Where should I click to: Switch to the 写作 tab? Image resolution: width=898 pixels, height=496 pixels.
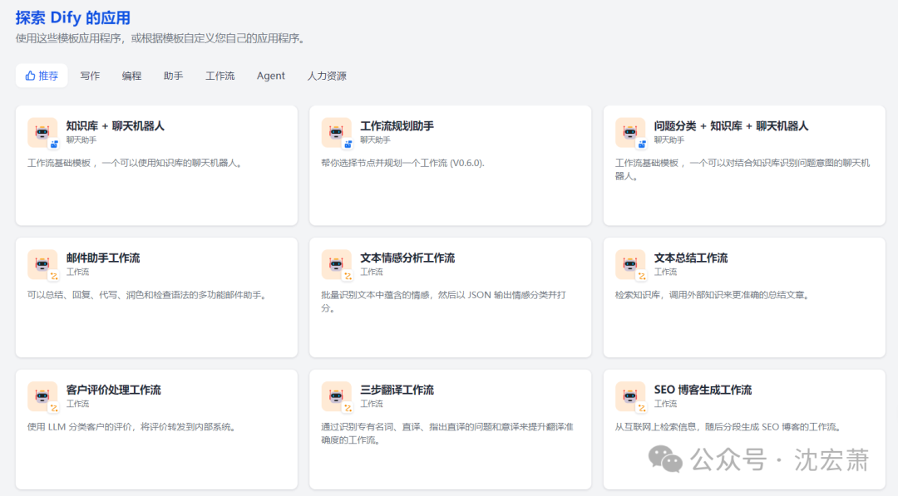90,76
